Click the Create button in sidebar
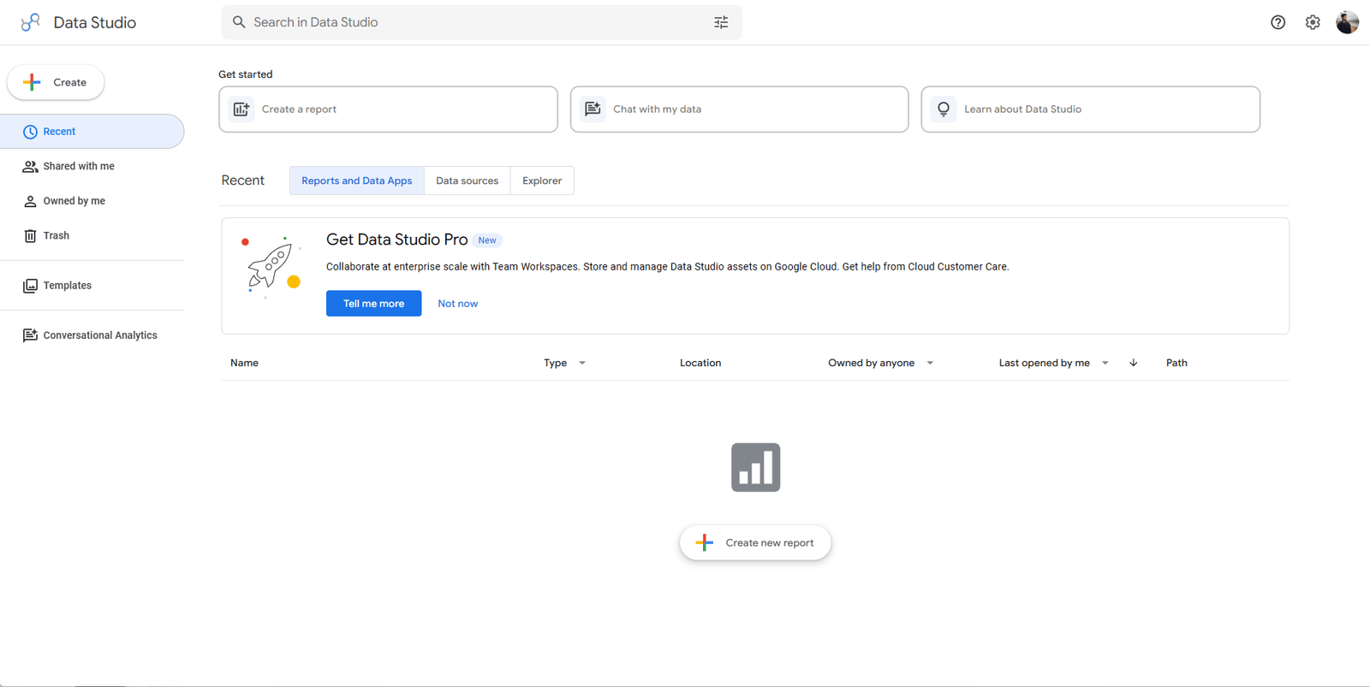Screen dimensions: 1370x687 [x=56, y=82]
